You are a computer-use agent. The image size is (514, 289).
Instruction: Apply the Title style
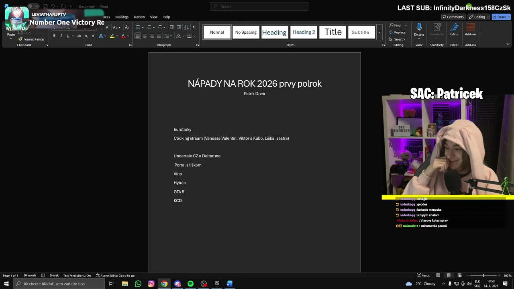pos(333,32)
